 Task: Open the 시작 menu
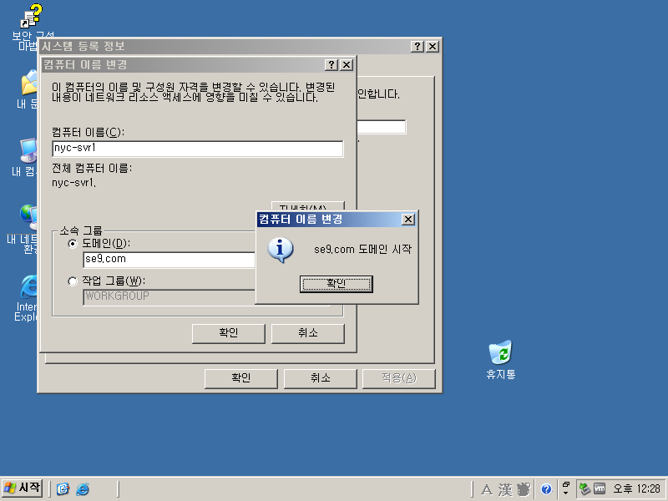point(23,488)
